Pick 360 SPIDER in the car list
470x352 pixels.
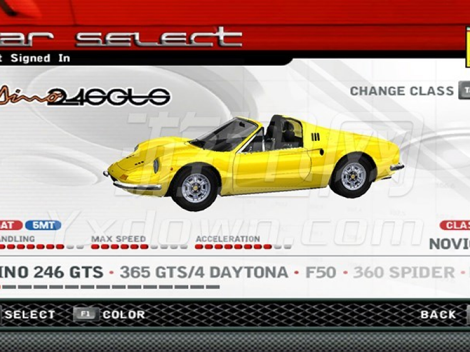pos(404,272)
